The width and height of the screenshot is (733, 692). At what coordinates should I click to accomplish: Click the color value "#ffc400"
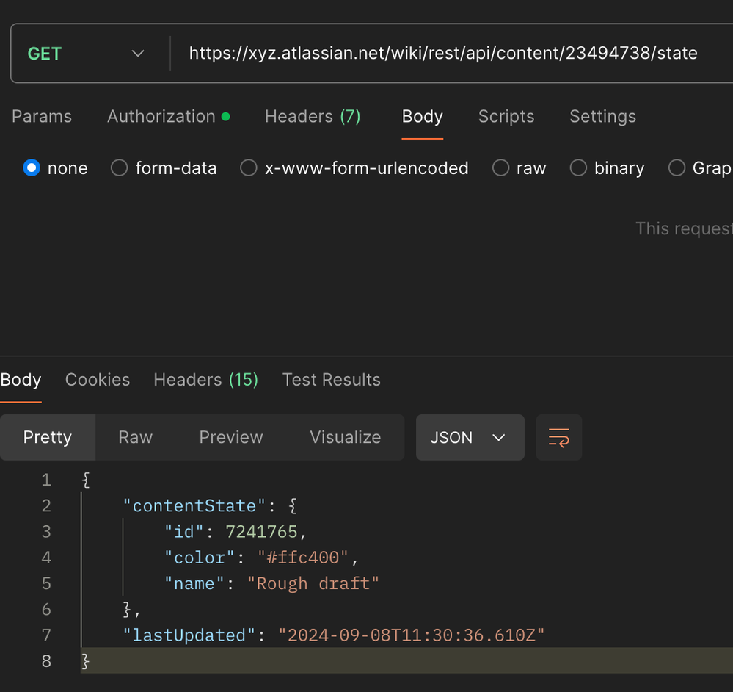click(x=302, y=558)
